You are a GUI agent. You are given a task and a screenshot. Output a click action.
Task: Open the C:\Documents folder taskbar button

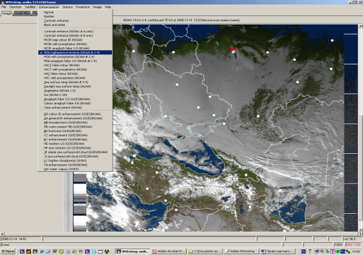[205, 251]
